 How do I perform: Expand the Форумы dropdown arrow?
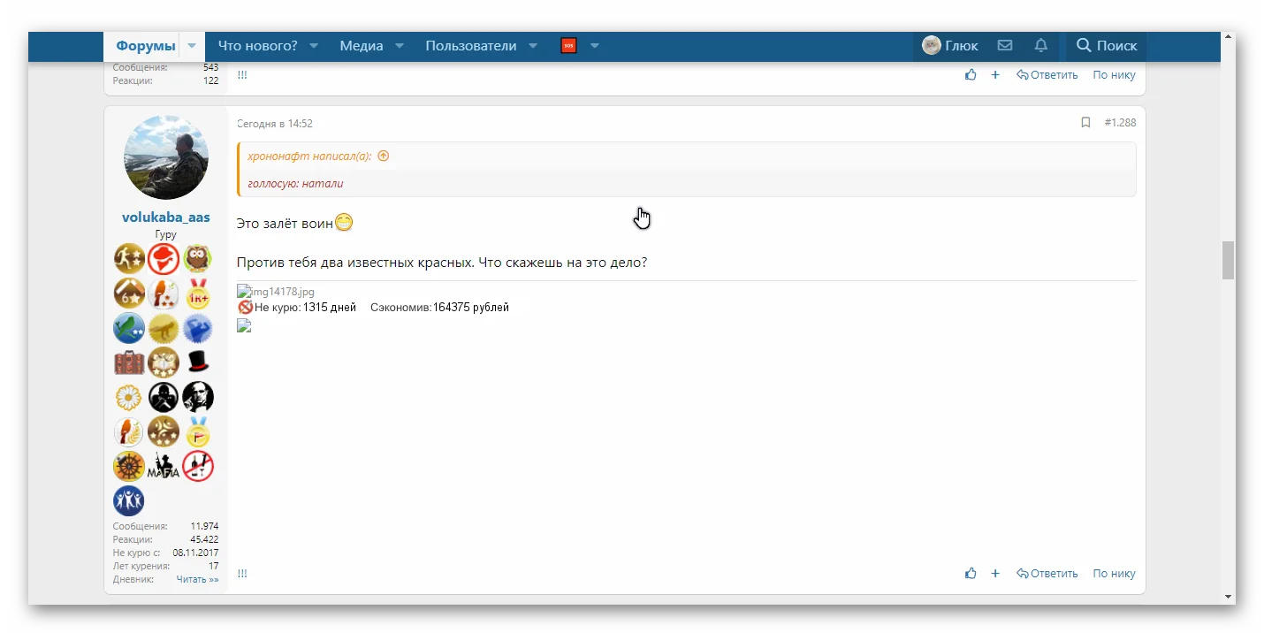(x=192, y=45)
